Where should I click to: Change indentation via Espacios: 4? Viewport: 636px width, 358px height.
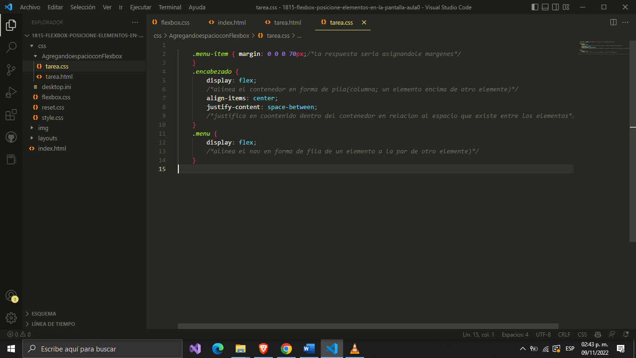[x=515, y=334]
